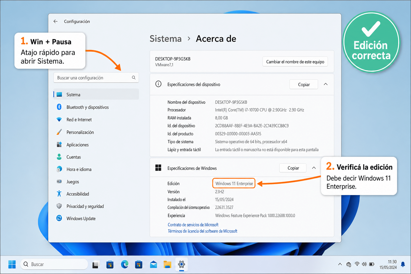Screen dimensions: 411x274
Task: Click the info icon by Especificaciones del dispositivo
Action: pos(158,84)
